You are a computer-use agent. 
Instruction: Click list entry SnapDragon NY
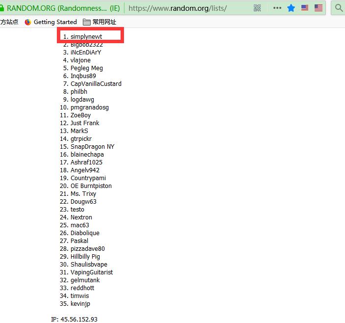pyautogui.click(x=92, y=147)
